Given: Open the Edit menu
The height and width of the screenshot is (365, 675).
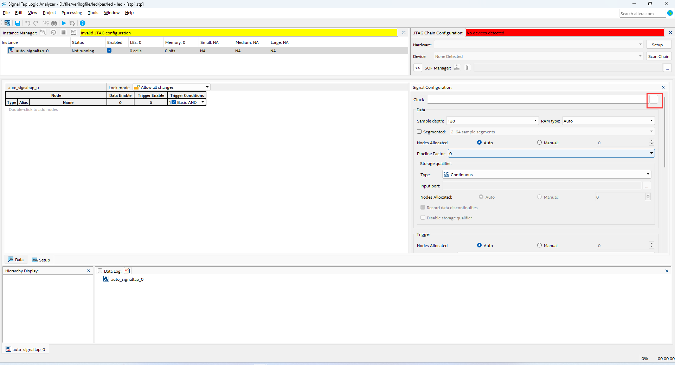Looking at the screenshot, I should click(x=19, y=13).
